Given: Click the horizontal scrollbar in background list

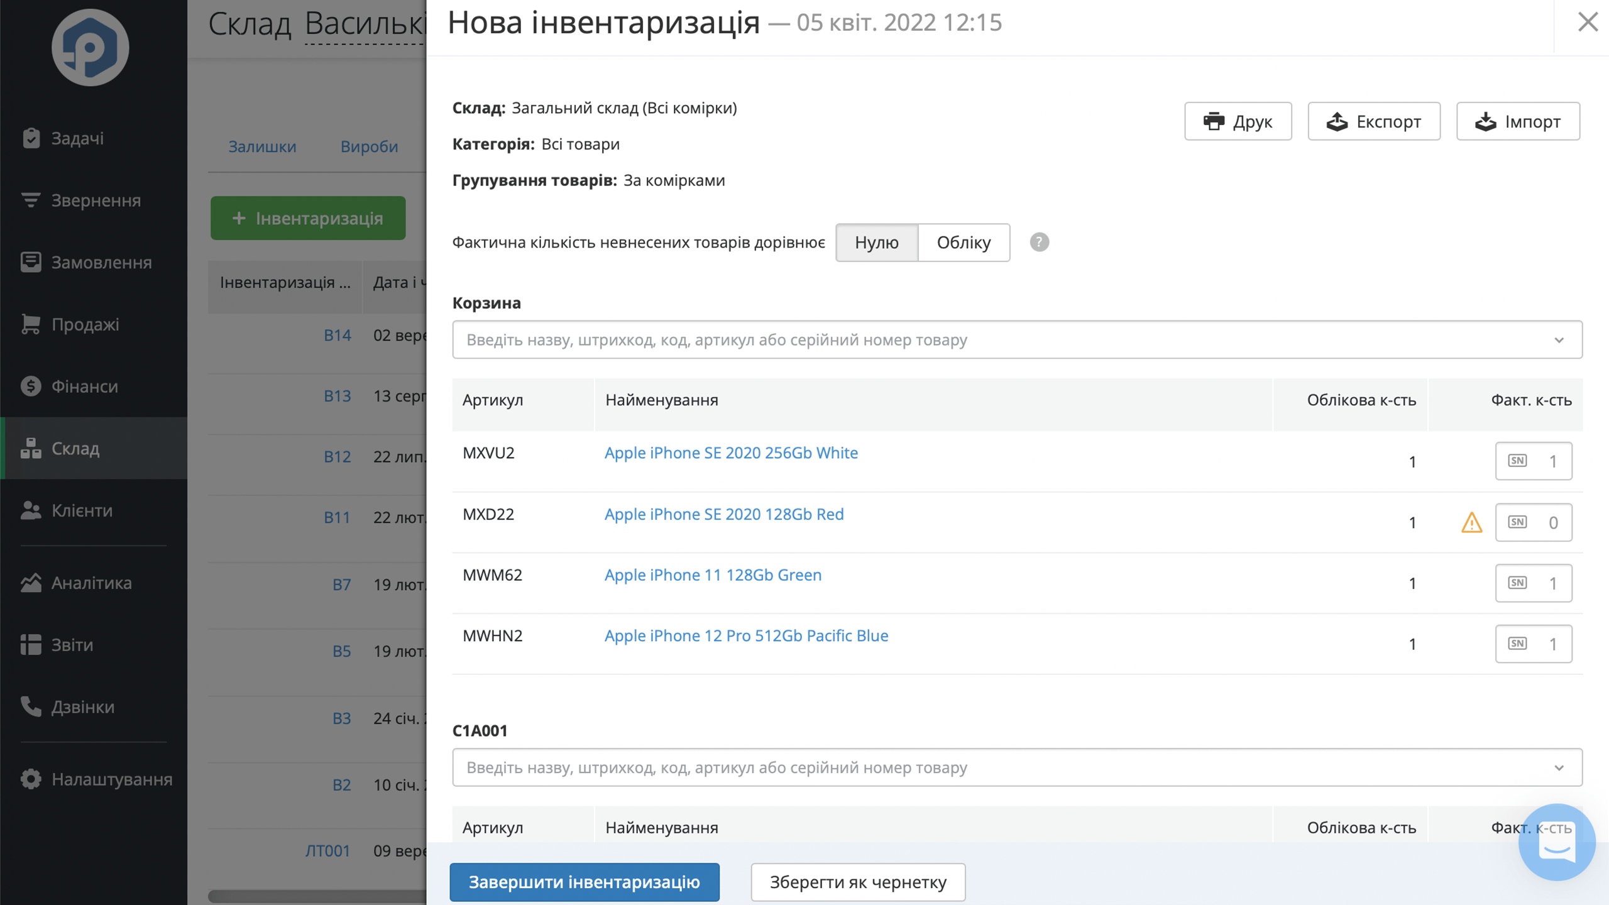Looking at the screenshot, I should 317,897.
